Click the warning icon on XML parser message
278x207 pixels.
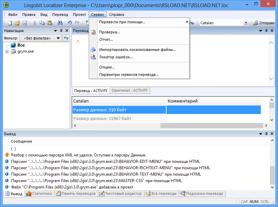point(7,155)
